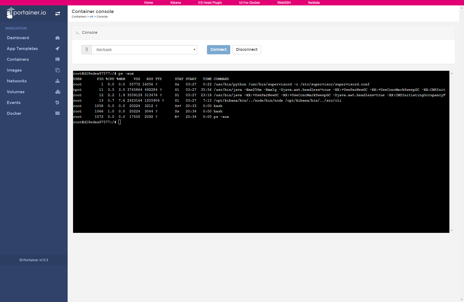Click the Images copy icon

pyautogui.click(x=57, y=70)
